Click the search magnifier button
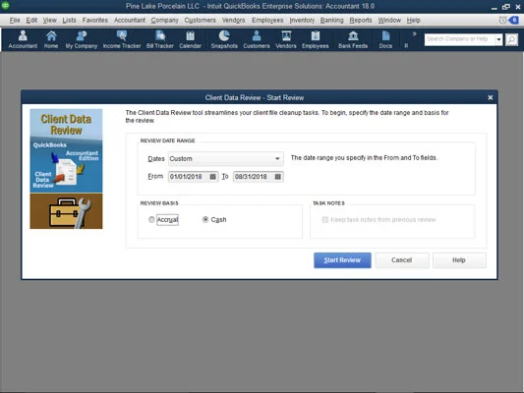This screenshot has width=524, height=393. [511, 39]
